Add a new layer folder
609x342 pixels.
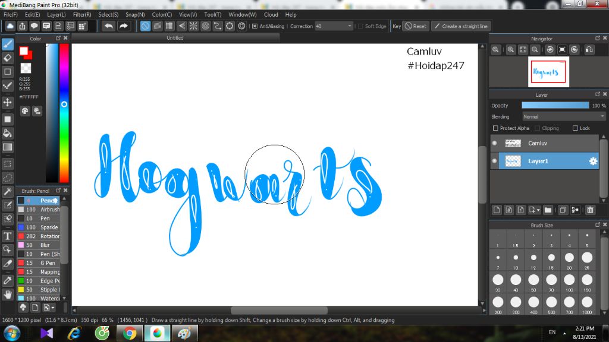pyautogui.click(x=548, y=210)
